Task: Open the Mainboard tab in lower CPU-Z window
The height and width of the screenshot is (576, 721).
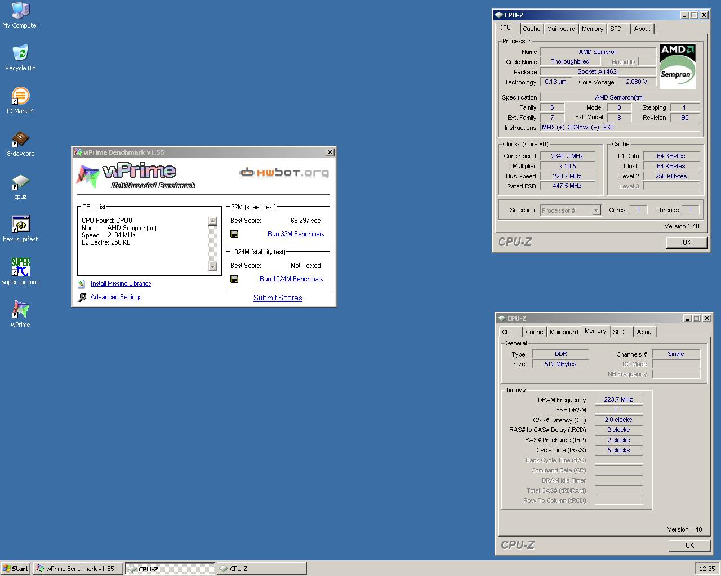Action: [x=564, y=332]
